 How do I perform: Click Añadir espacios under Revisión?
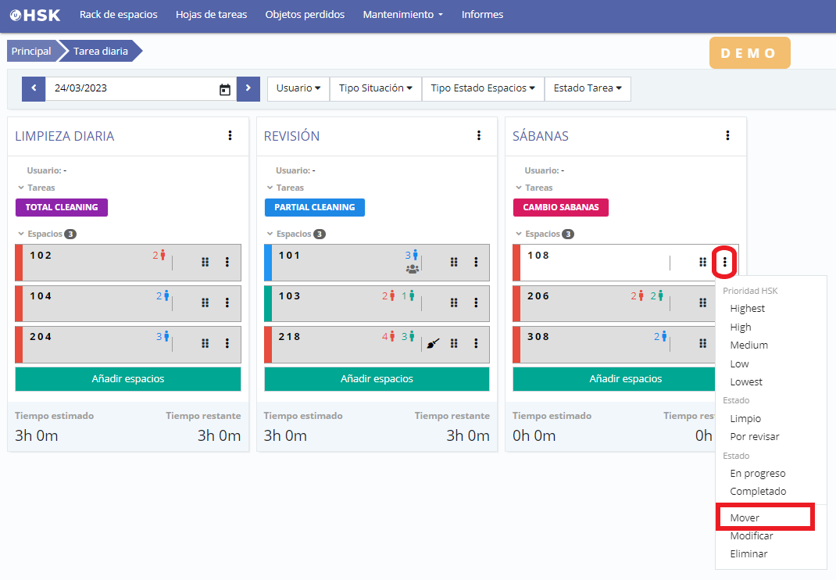click(x=377, y=379)
